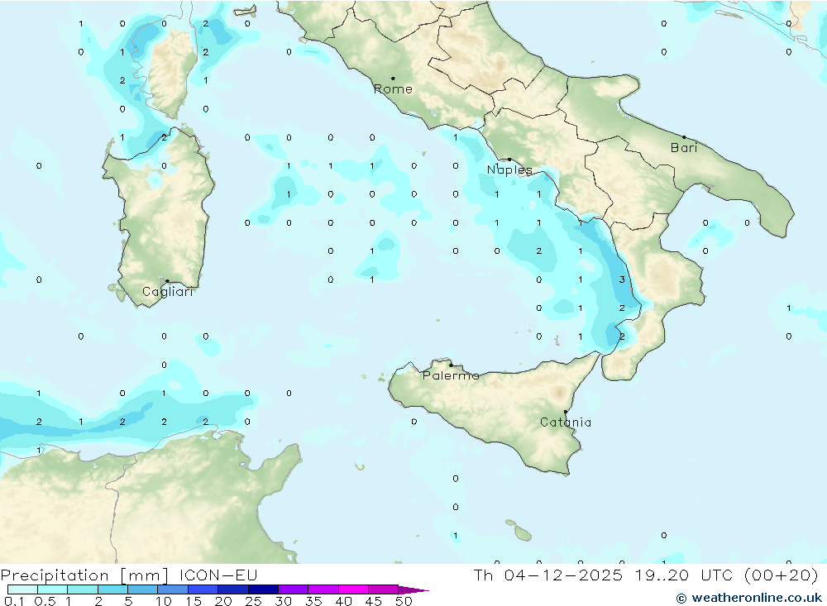Pick the 45 to 50 mm legend swatch
The image size is (827, 606).
[384, 589]
